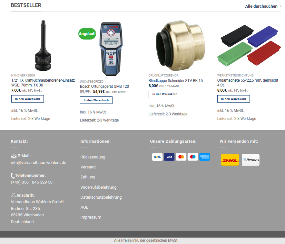285x244 pixels.
Task: Click the green Angebot! badge
Action: (87, 34)
